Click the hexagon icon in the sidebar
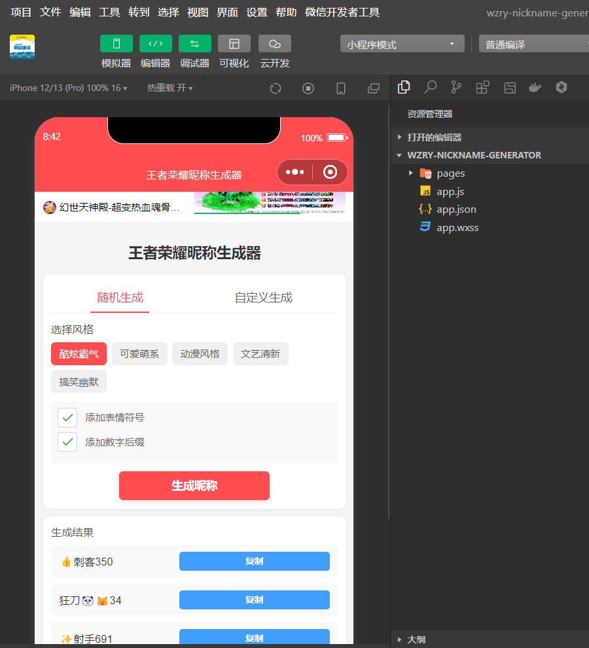This screenshot has height=648, width=589. coord(562,87)
